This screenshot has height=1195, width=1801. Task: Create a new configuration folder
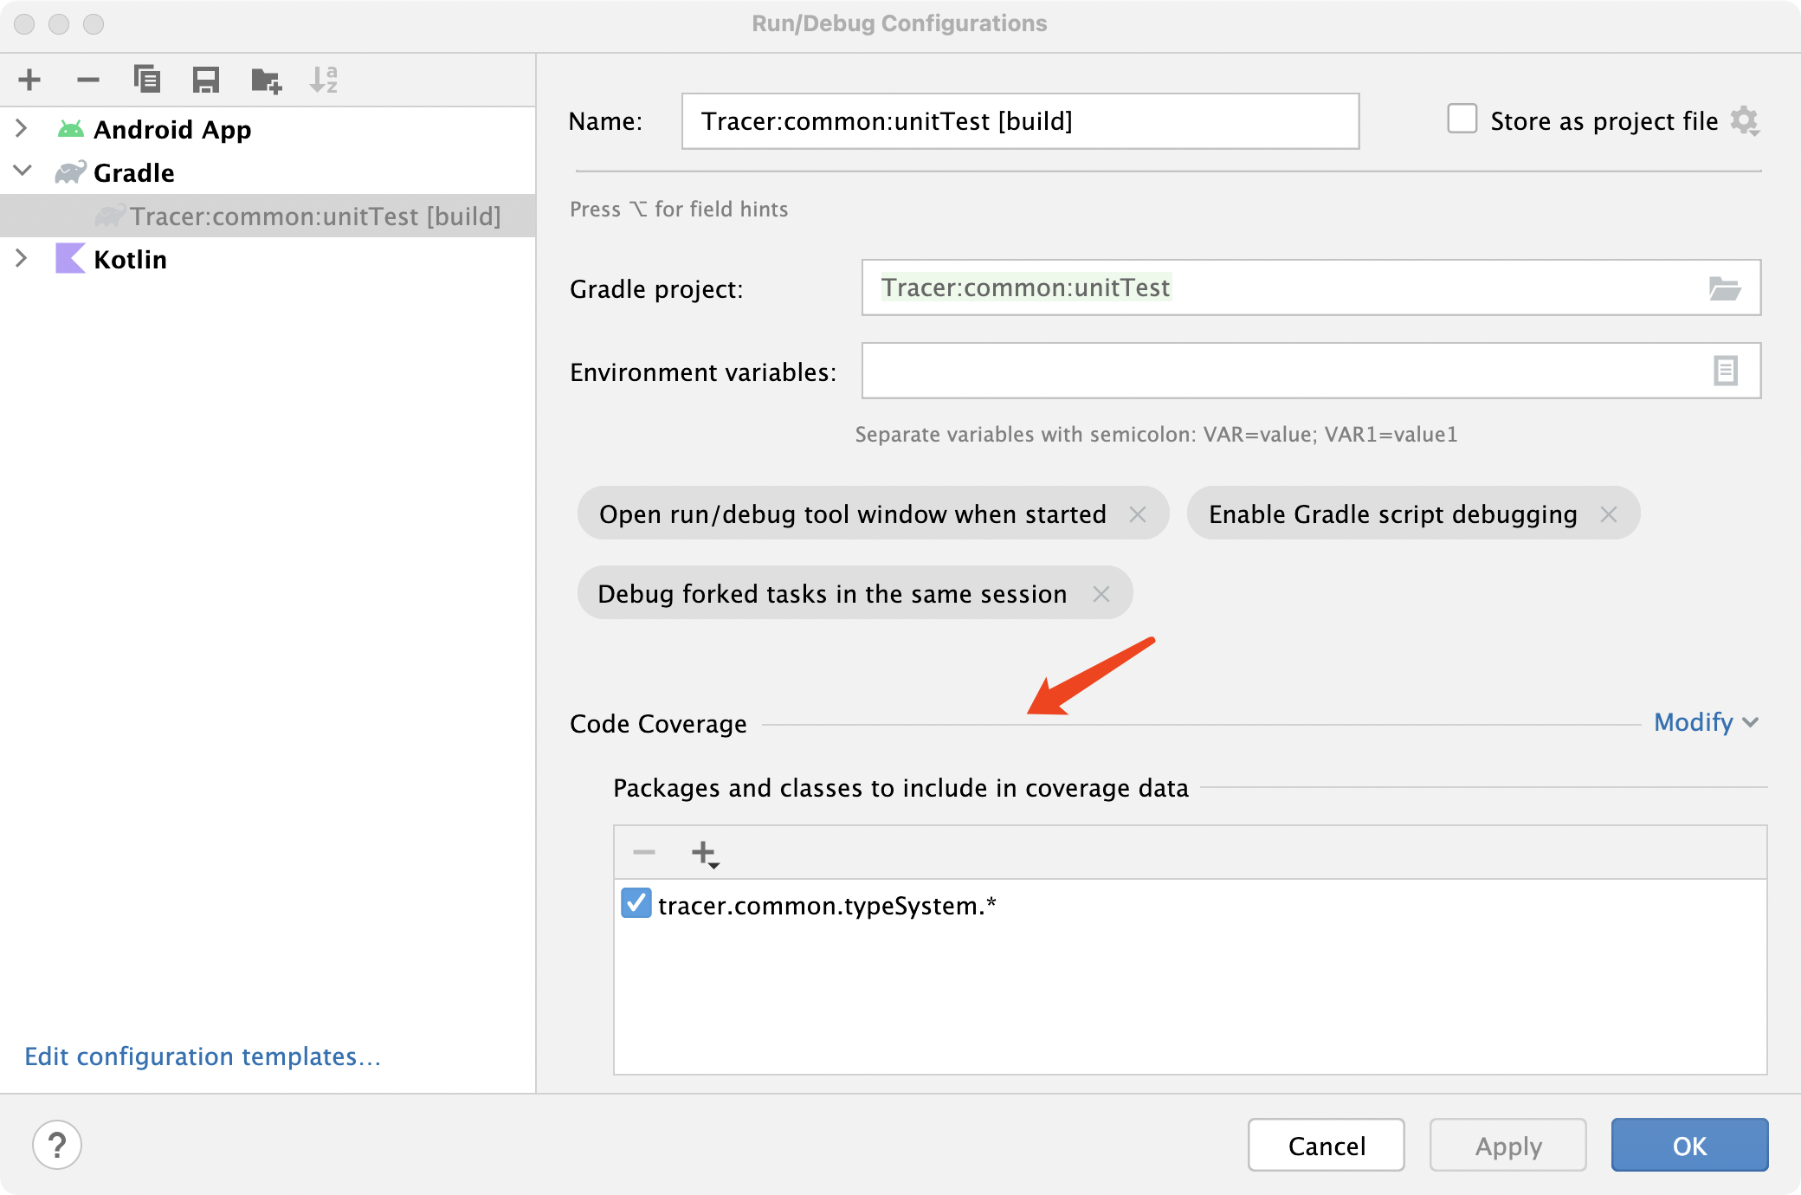point(264,80)
